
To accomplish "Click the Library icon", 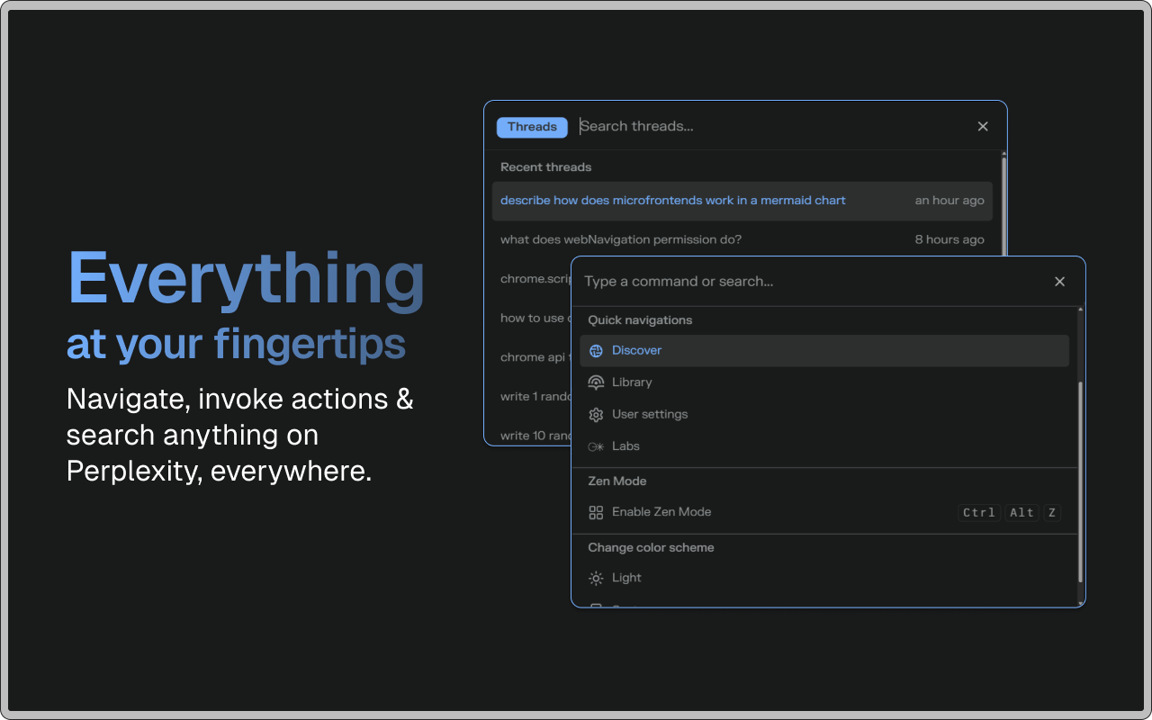I will click(x=596, y=382).
